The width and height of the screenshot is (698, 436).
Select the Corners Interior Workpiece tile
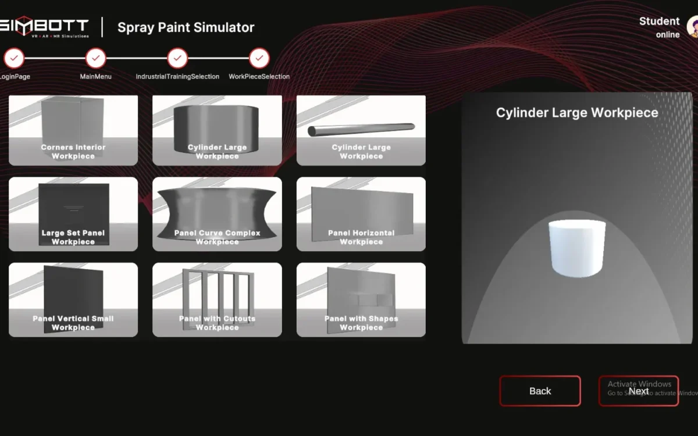coord(73,130)
